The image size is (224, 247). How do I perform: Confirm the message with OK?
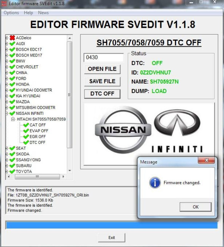196,207
